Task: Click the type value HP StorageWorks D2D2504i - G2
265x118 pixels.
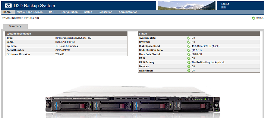Action: tap(73, 38)
